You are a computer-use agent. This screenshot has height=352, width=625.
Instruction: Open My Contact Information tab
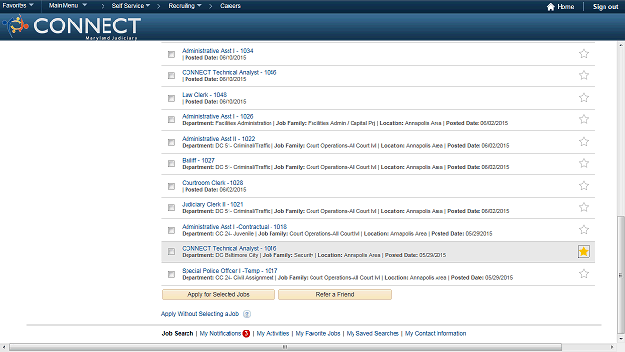pyautogui.click(x=436, y=333)
